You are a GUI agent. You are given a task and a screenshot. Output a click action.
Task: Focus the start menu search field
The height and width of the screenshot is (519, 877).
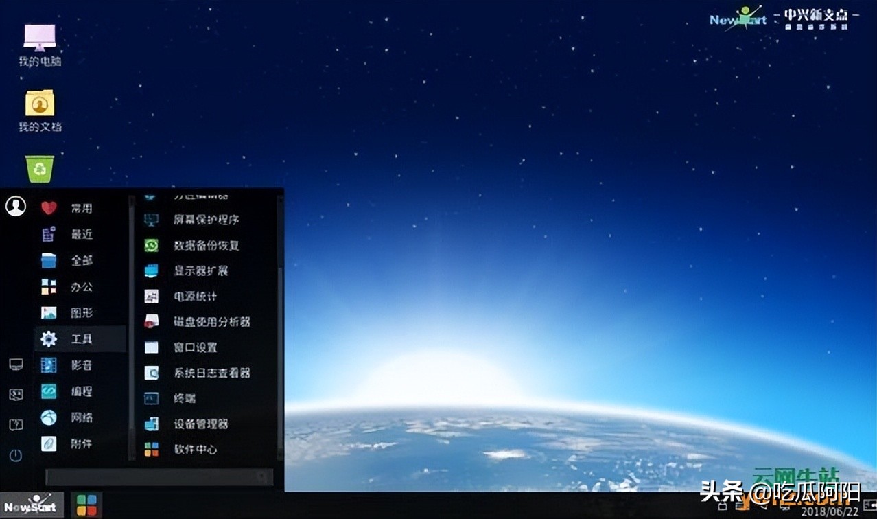pos(159,476)
